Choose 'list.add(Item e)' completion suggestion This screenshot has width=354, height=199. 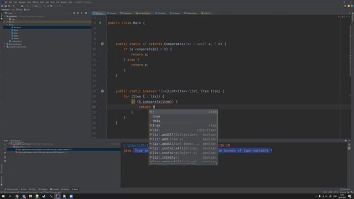(x=183, y=139)
